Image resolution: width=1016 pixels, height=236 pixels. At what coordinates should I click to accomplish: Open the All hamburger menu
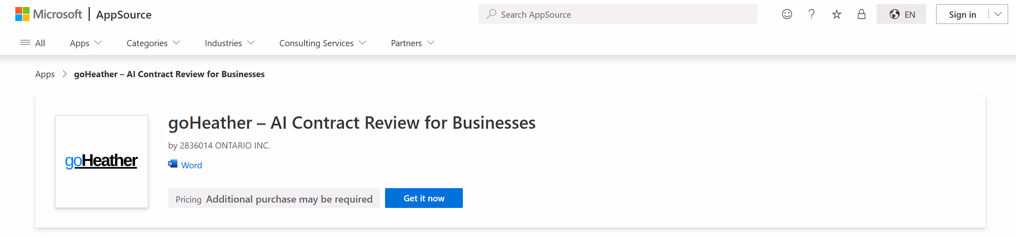pos(33,43)
